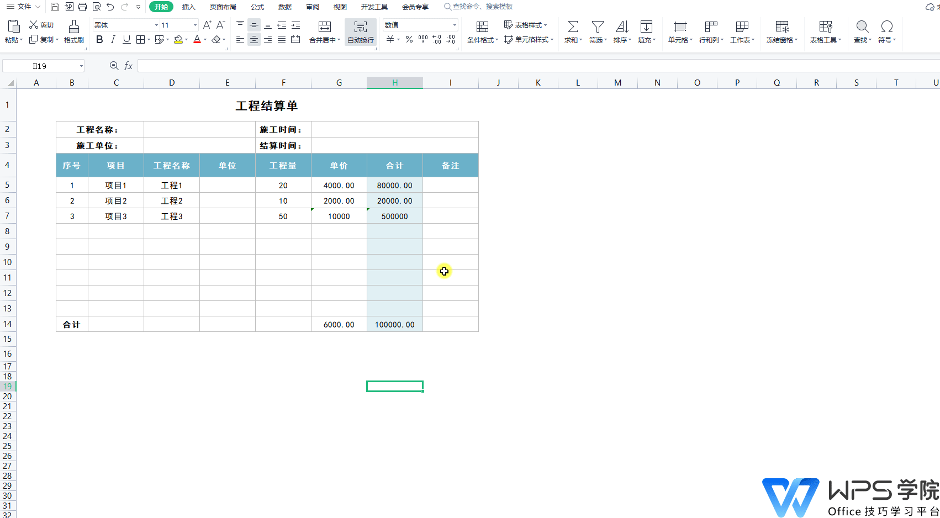Viewport: 940px width, 518px height.
Task: Click the fx insert function button
Action: (x=128, y=66)
